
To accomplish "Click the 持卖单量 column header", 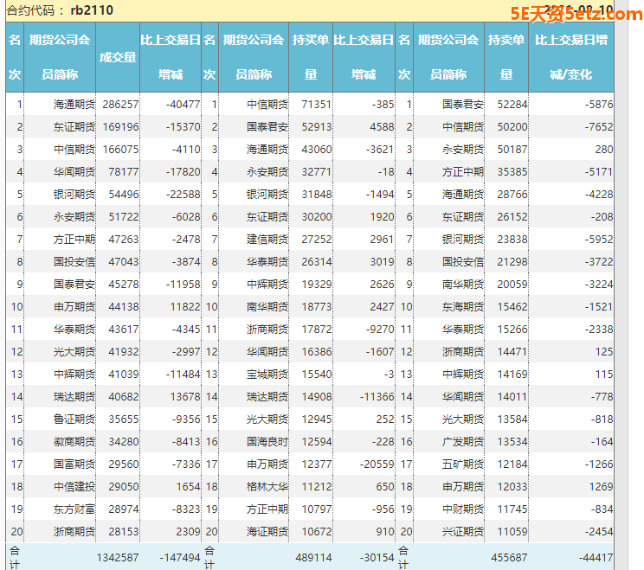I will [x=506, y=57].
